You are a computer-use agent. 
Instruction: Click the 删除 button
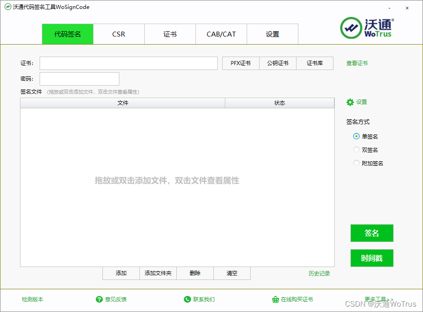tap(195, 273)
